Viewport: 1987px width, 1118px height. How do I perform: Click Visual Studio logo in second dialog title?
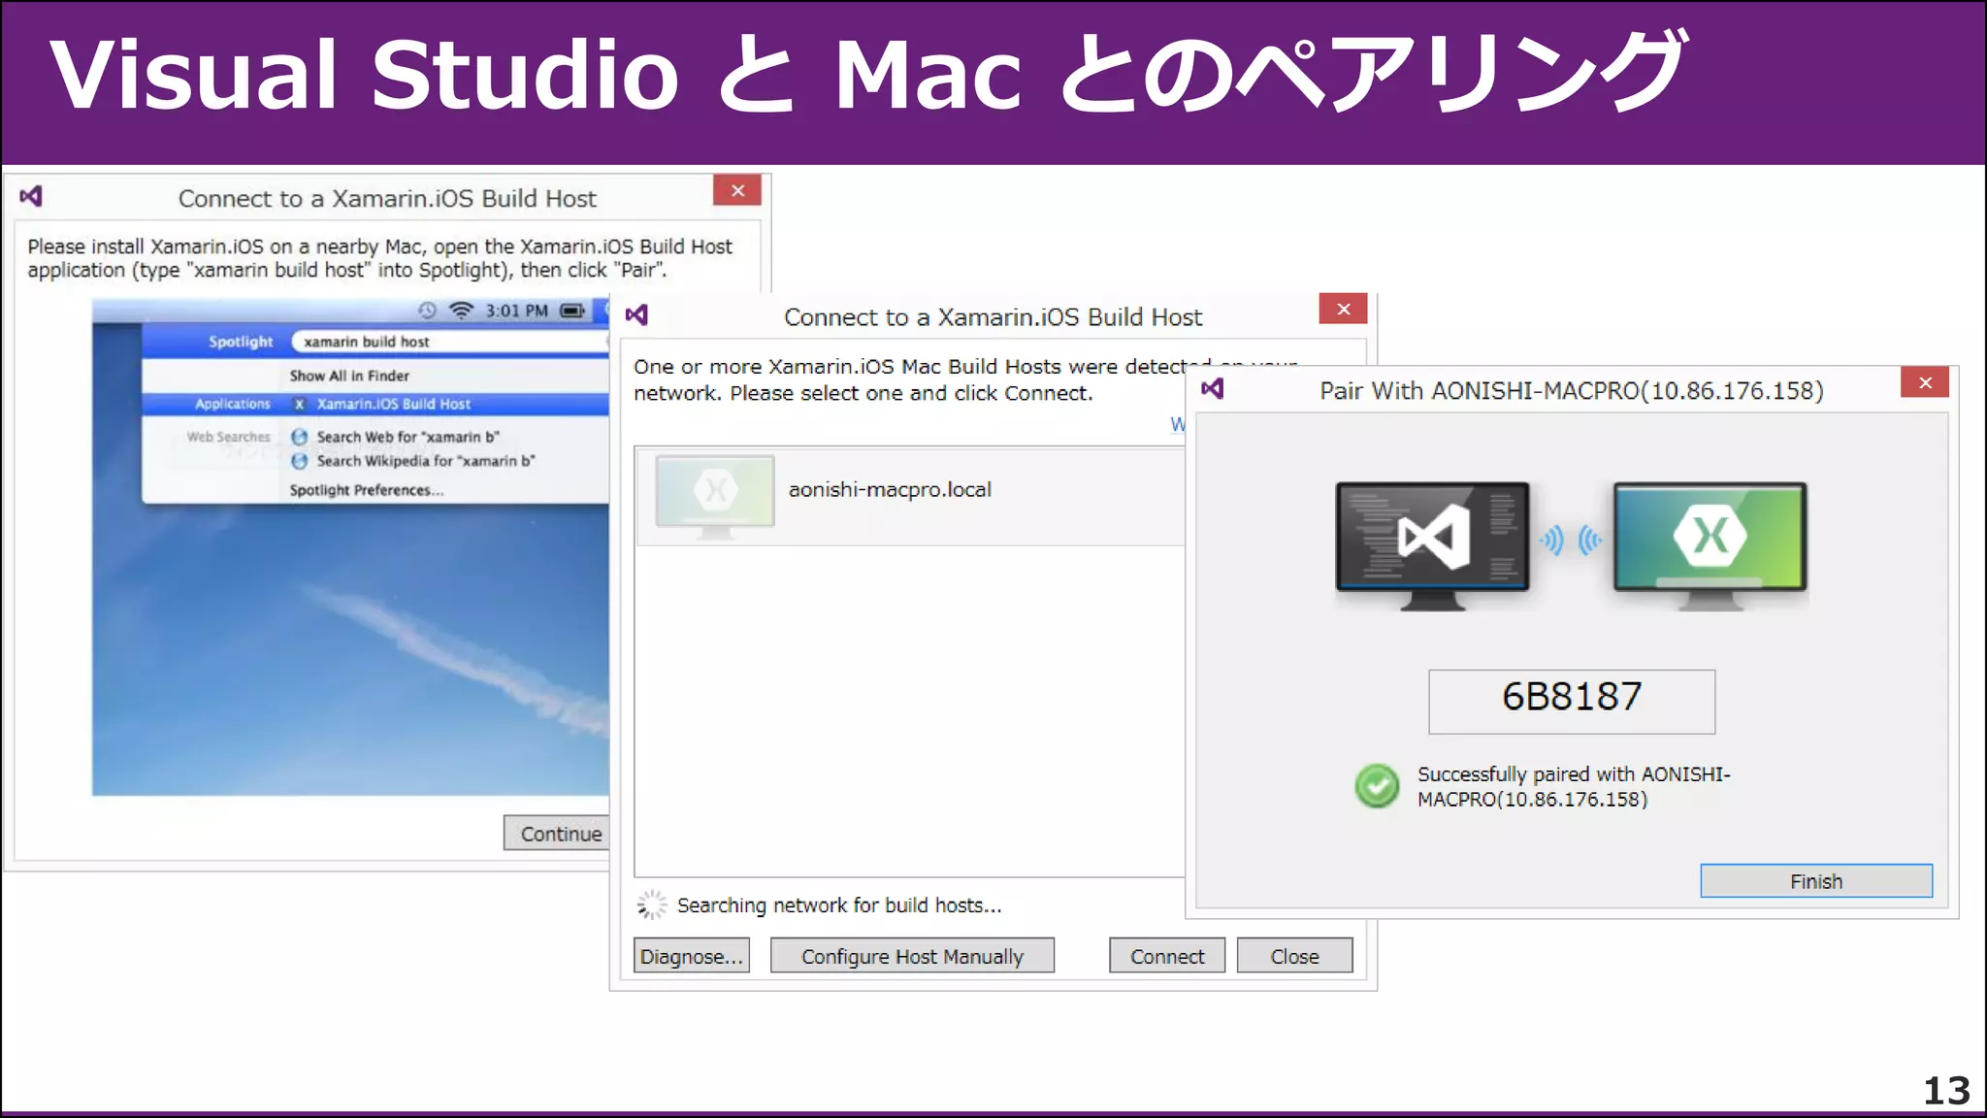pos(636,315)
